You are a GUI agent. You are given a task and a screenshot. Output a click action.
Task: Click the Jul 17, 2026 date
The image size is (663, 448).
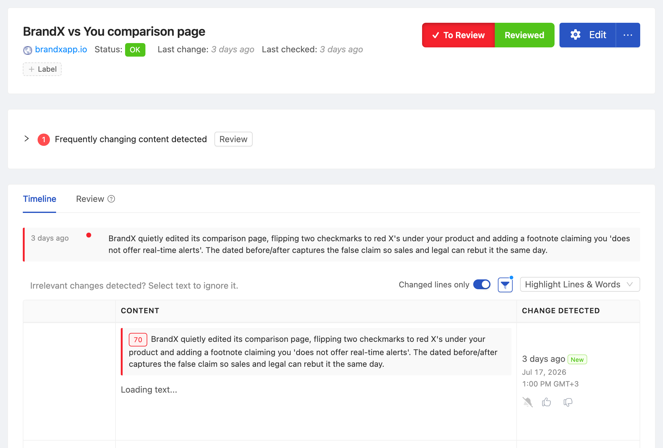tap(544, 372)
